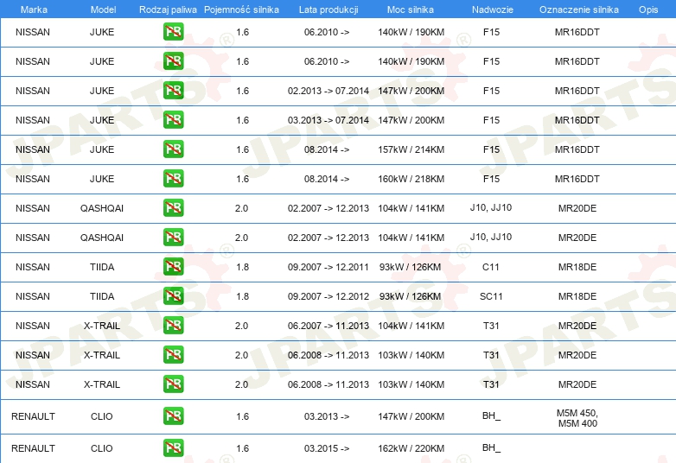The height and width of the screenshot is (463, 676).
Task: Click the fuel icon in the X-TRAIL 06.2007 row
Action: pyautogui.click(x=173, y=325)
